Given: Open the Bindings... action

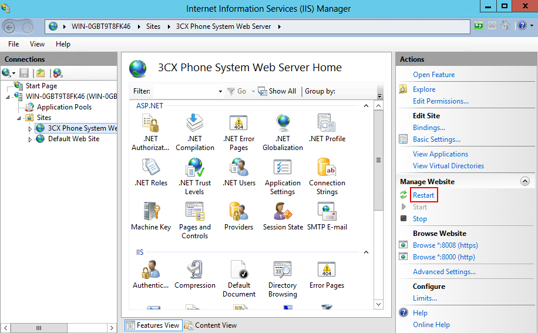Looking at the screenshot, I should (429, 128).
